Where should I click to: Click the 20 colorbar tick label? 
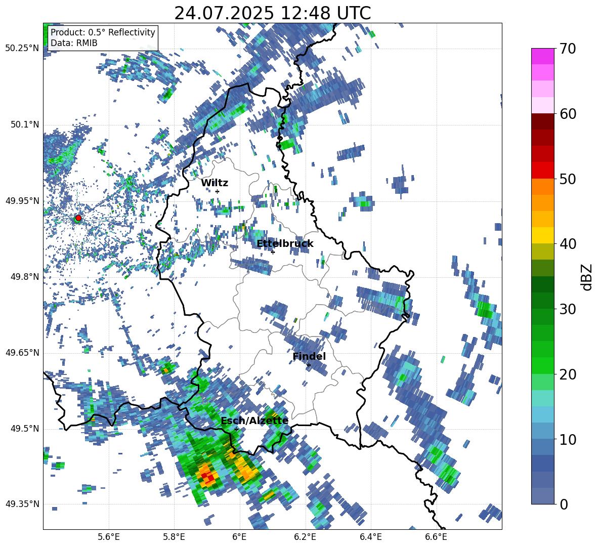[x=567, y=374]
